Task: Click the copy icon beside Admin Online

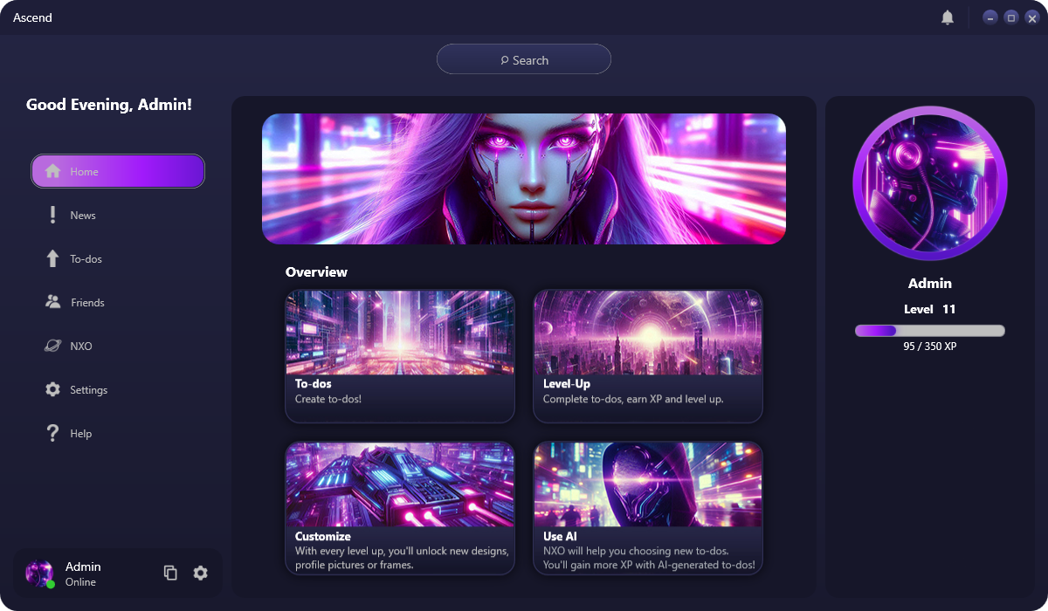Action: click(x=170, y=573)
